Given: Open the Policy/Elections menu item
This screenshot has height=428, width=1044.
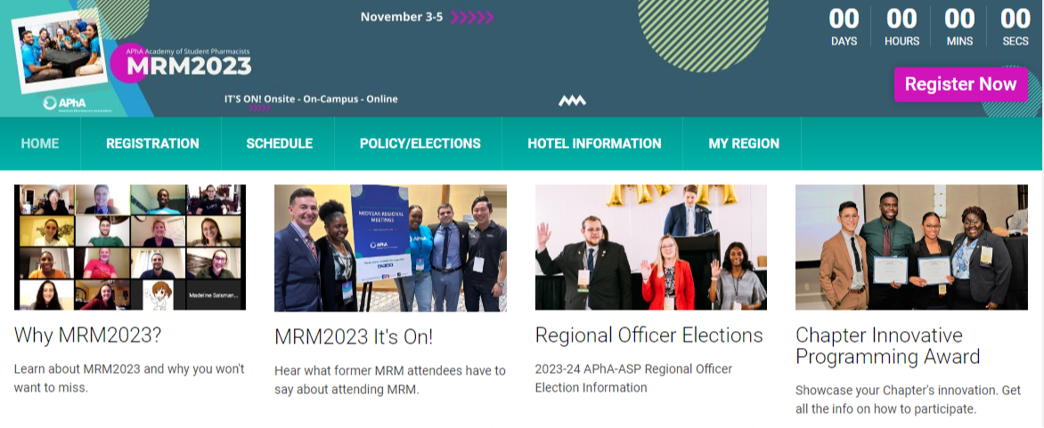Looking at the screenshot, I should point(420,143).
